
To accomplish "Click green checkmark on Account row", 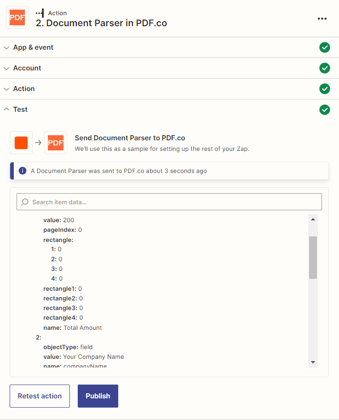I will point(325,68).
